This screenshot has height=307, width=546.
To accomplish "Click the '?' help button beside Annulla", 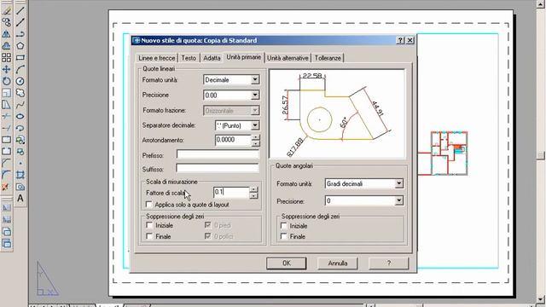I will (x=389, y=264).
